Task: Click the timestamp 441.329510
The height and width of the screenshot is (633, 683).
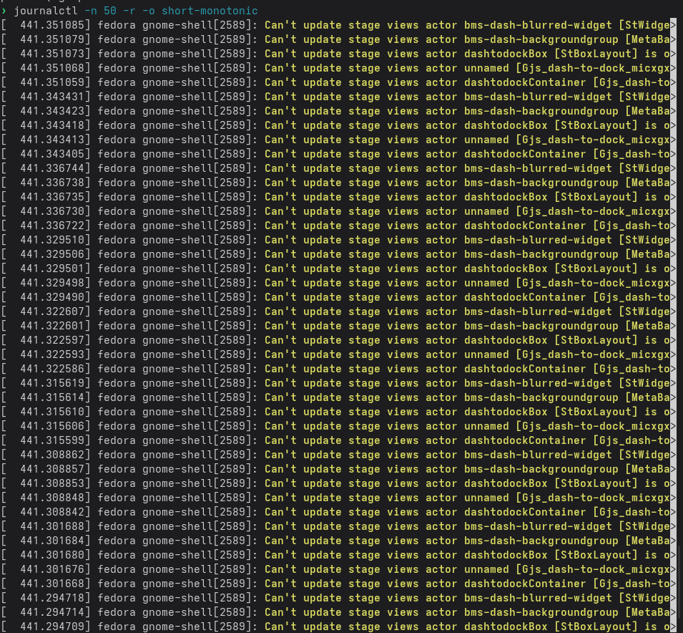Action: [x=52, y=240]
